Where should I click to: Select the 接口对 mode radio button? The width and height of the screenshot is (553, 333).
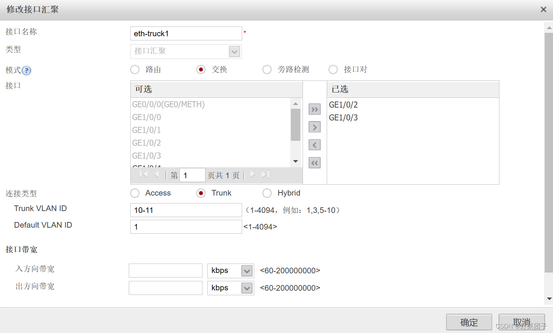333,69
